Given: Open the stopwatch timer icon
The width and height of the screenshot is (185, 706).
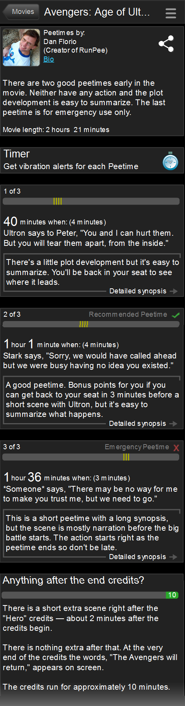Looking at the screenshot, I should click(170, 161).
